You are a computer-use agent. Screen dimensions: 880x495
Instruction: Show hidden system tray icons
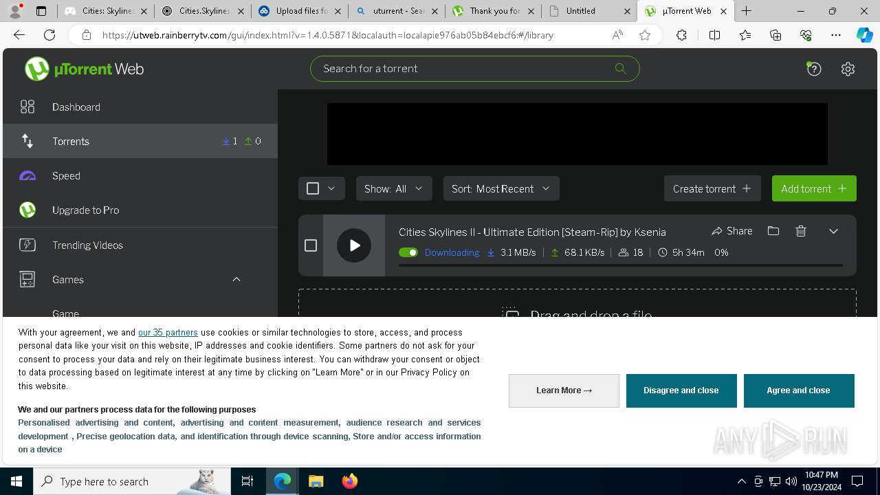741,481
